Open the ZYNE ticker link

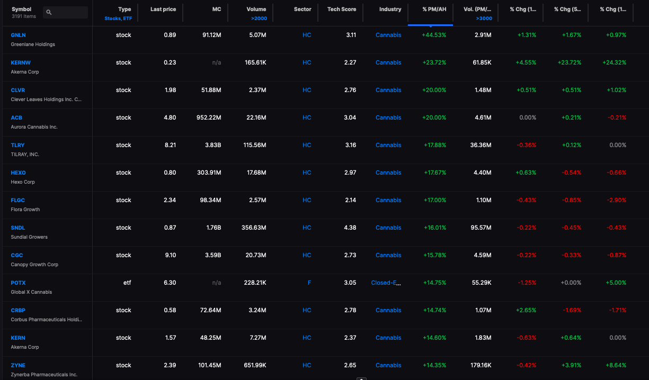point(18,365)
